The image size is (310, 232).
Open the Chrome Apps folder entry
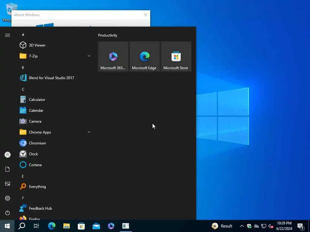click(55, 132)
